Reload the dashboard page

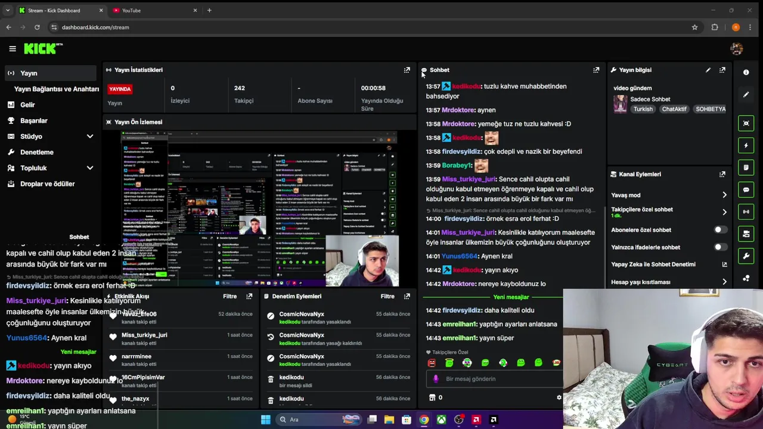(37, 27)
